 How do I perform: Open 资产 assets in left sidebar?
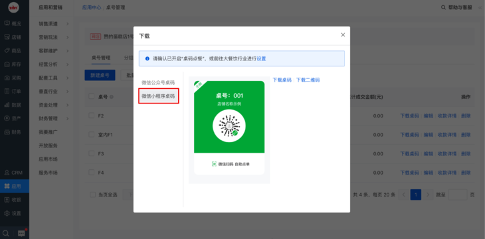click(13, 118)
